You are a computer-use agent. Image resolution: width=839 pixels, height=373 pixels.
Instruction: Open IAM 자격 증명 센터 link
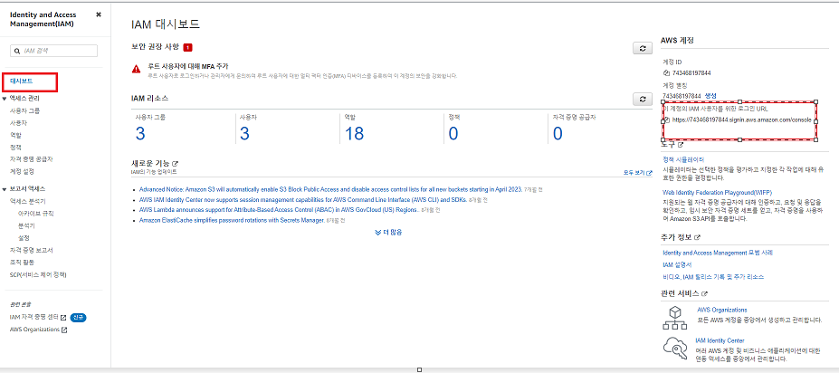point(34,318)
